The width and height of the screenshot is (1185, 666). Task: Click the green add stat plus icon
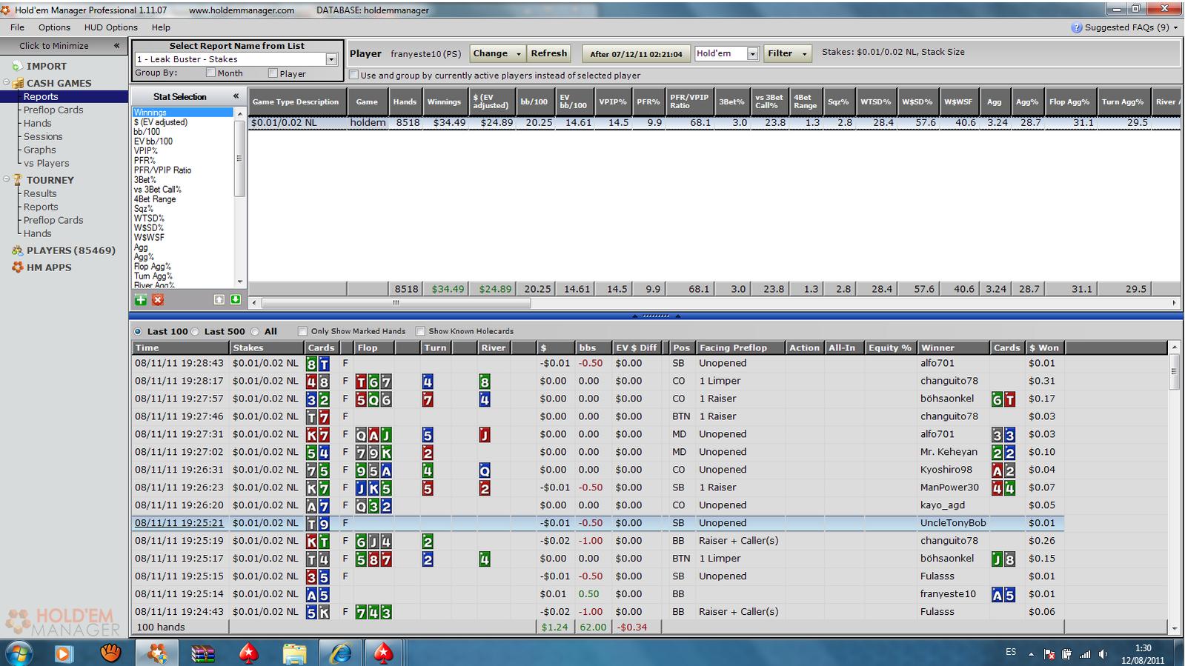coord(140,300)
